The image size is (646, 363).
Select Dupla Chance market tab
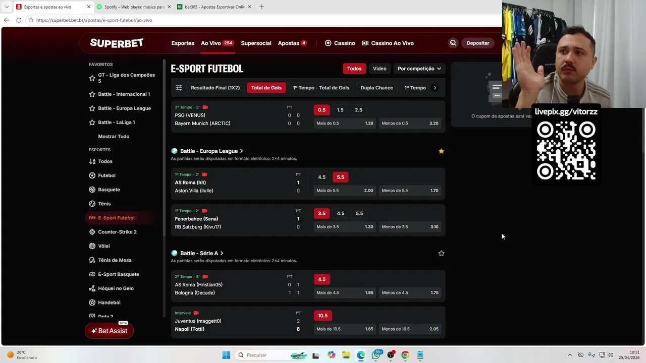click(376, 88)
